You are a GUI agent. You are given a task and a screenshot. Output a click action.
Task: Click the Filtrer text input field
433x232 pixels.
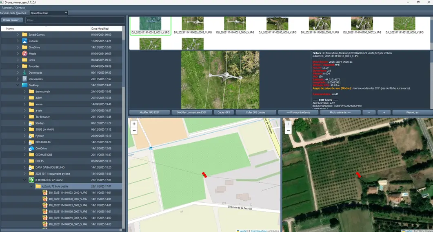[x=75, y=20]
